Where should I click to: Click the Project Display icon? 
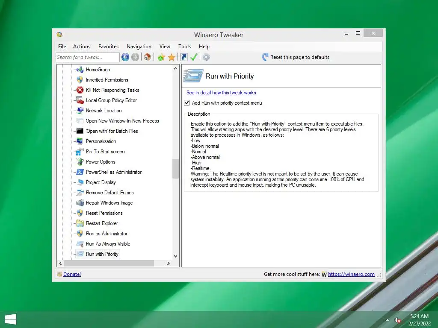(80, 182)
